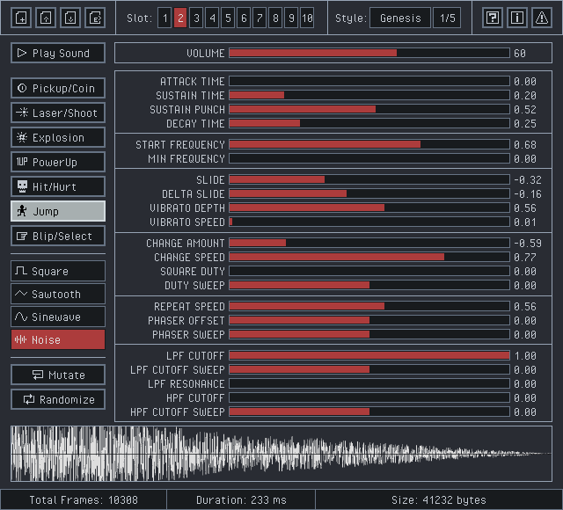The image size is (563, 510).
Task: Generate a Jump sound
Action: pyautogui.click(x=58, y=211)
